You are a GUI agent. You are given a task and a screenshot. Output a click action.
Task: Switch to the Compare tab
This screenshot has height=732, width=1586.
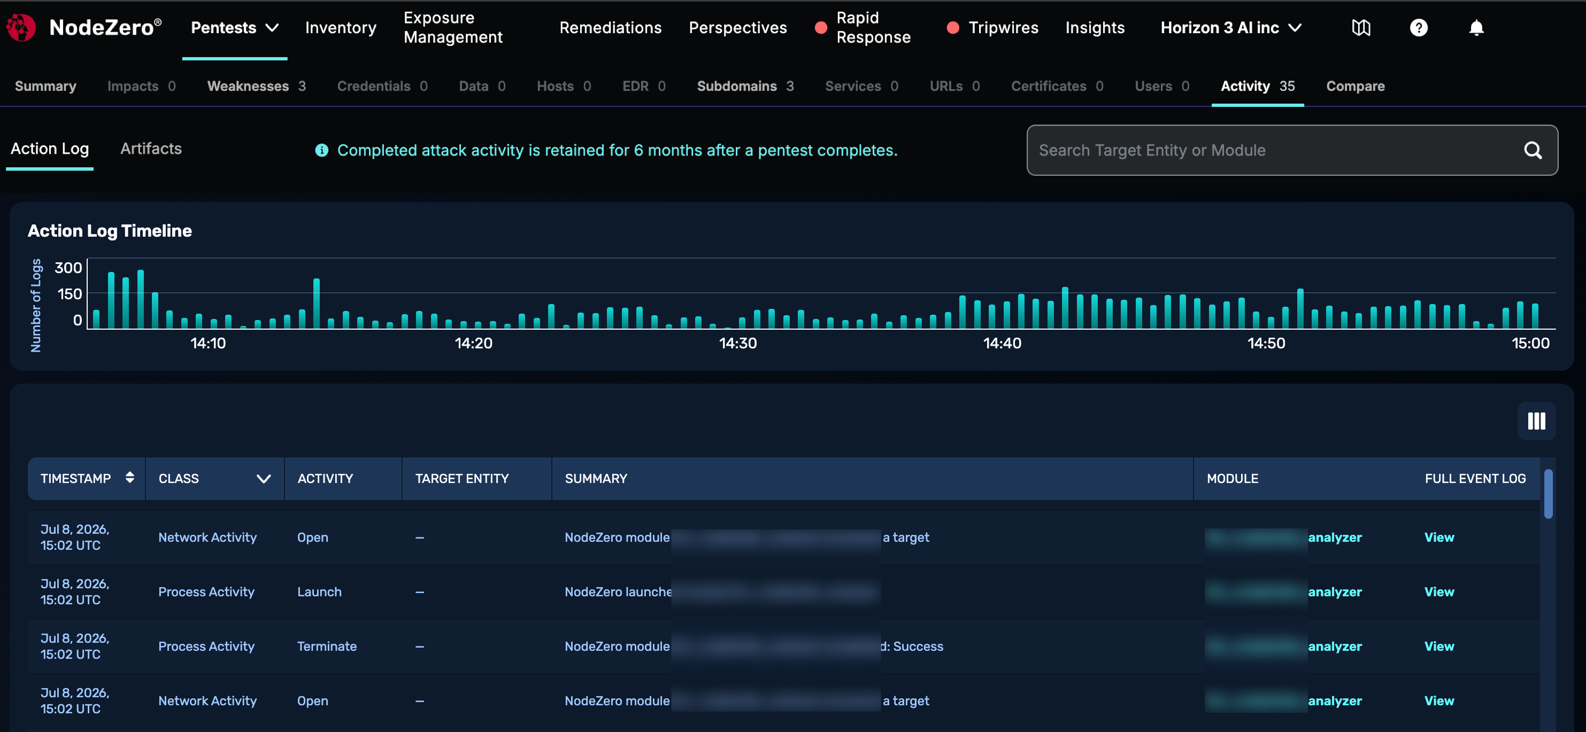click(1355, 86)
